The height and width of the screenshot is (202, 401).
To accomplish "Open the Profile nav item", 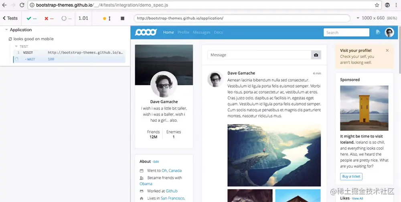I will pyautogui.click(x=183, y=32).
